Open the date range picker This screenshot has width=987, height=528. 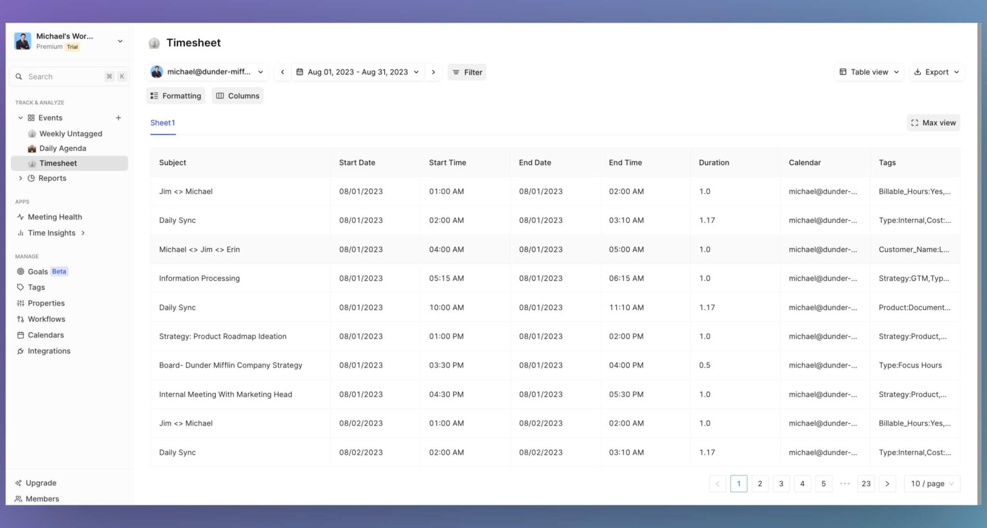(x=357, y=72)
